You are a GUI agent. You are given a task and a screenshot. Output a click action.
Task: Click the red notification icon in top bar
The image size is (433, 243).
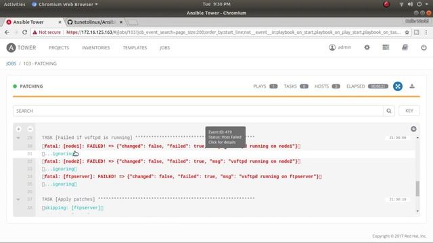386,4
